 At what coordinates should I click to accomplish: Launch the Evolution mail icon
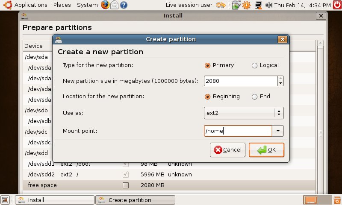pos(114,5)
